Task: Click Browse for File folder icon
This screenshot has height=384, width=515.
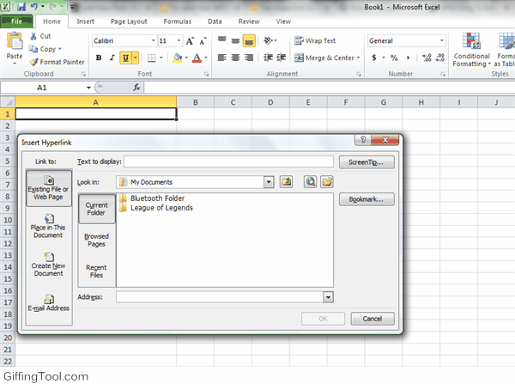Action: tap(327, 182)
